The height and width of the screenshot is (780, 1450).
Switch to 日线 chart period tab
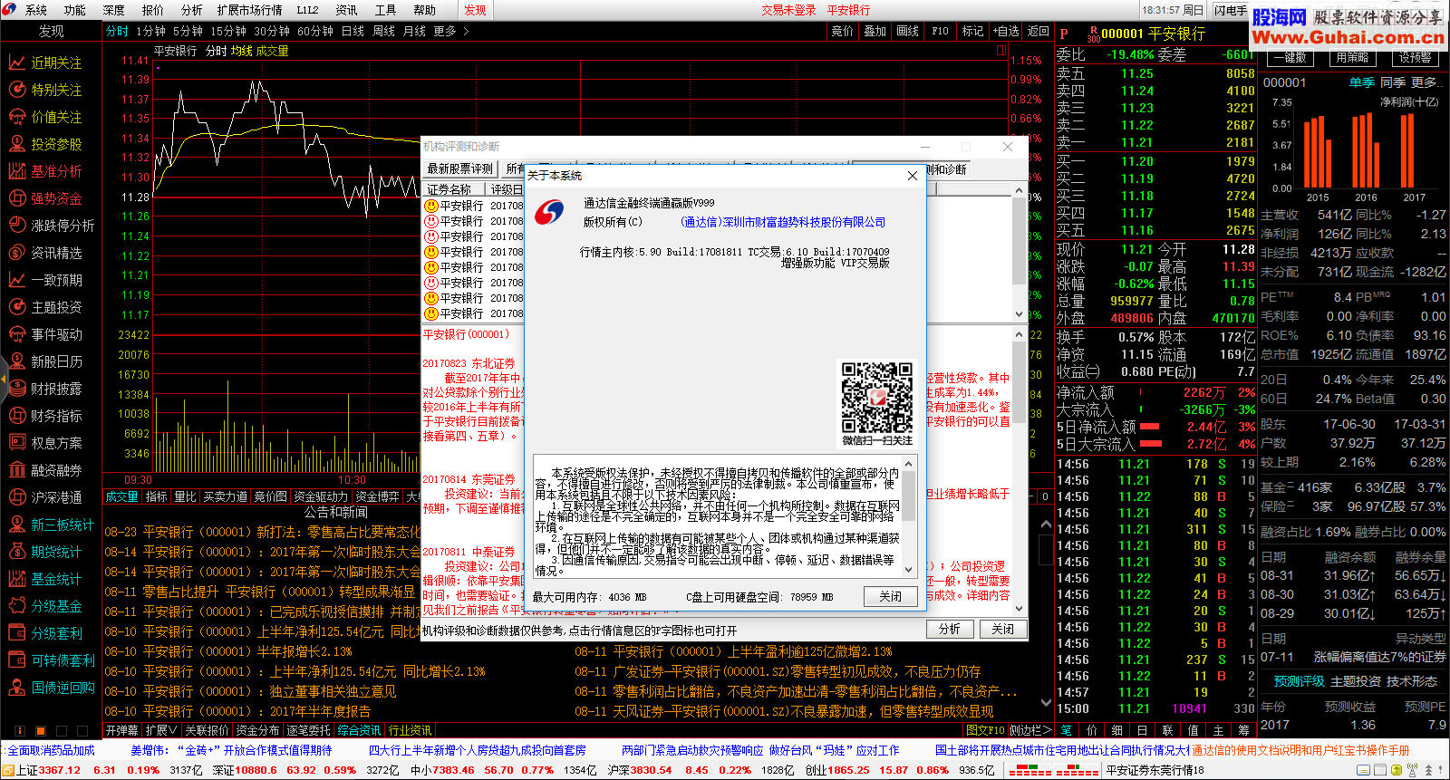pos(353,31)
